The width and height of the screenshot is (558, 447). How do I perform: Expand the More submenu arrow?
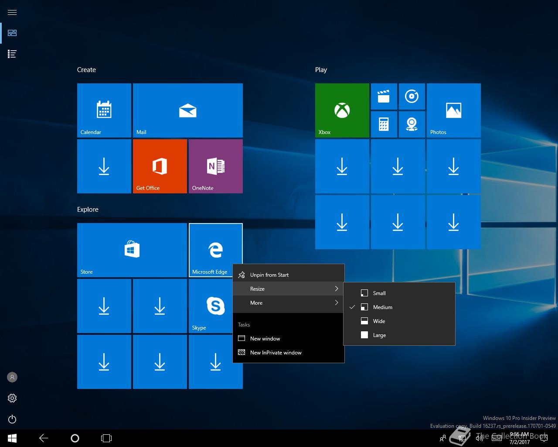point(337,303)
